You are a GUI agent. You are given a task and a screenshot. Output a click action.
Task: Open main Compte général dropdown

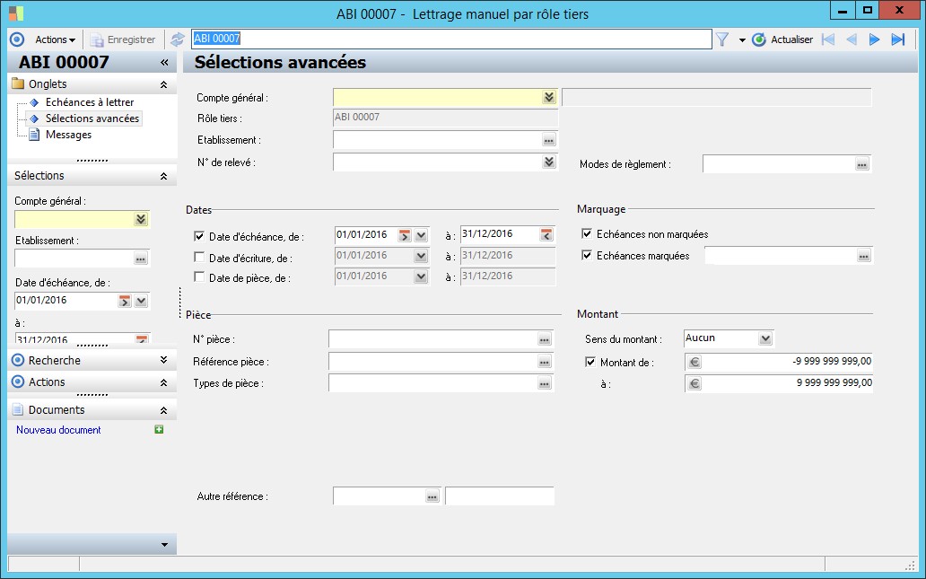(549, 97)
